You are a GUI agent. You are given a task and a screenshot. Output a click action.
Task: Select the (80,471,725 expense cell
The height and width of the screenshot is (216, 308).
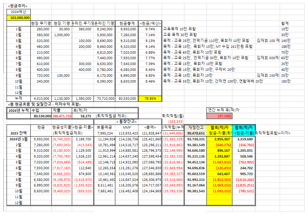point(62,116)
